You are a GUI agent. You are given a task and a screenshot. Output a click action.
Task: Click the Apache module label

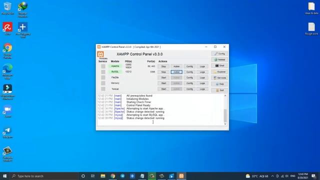115,66
